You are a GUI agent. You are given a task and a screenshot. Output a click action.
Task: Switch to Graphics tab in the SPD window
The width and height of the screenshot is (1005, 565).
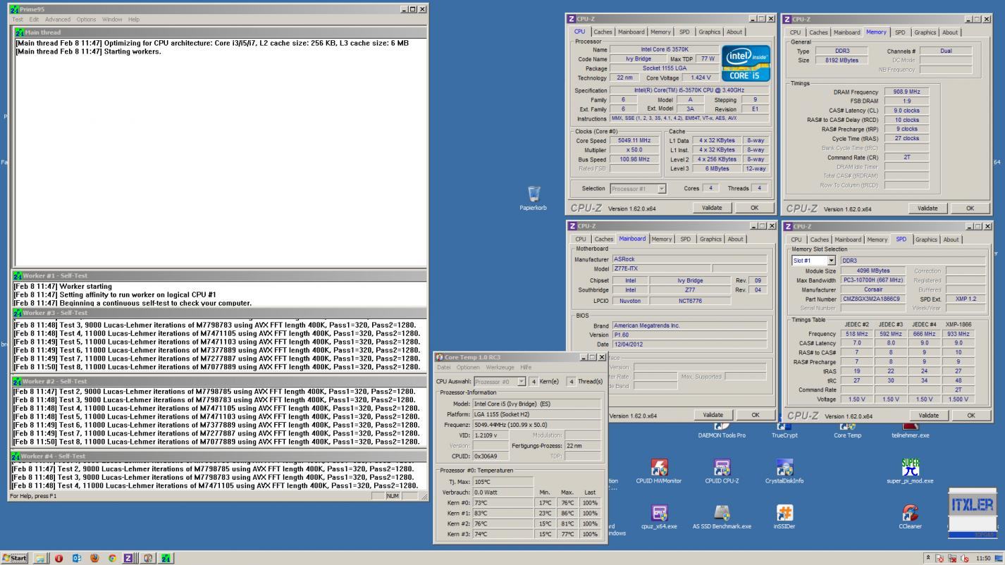pyautogui.click(x=926, y=240)
